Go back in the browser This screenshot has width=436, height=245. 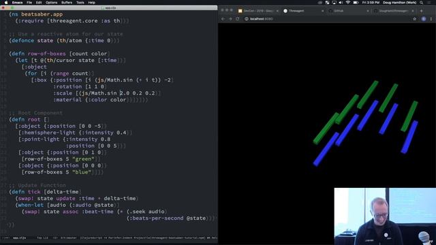pyautogui.click(x=223, y=19)
